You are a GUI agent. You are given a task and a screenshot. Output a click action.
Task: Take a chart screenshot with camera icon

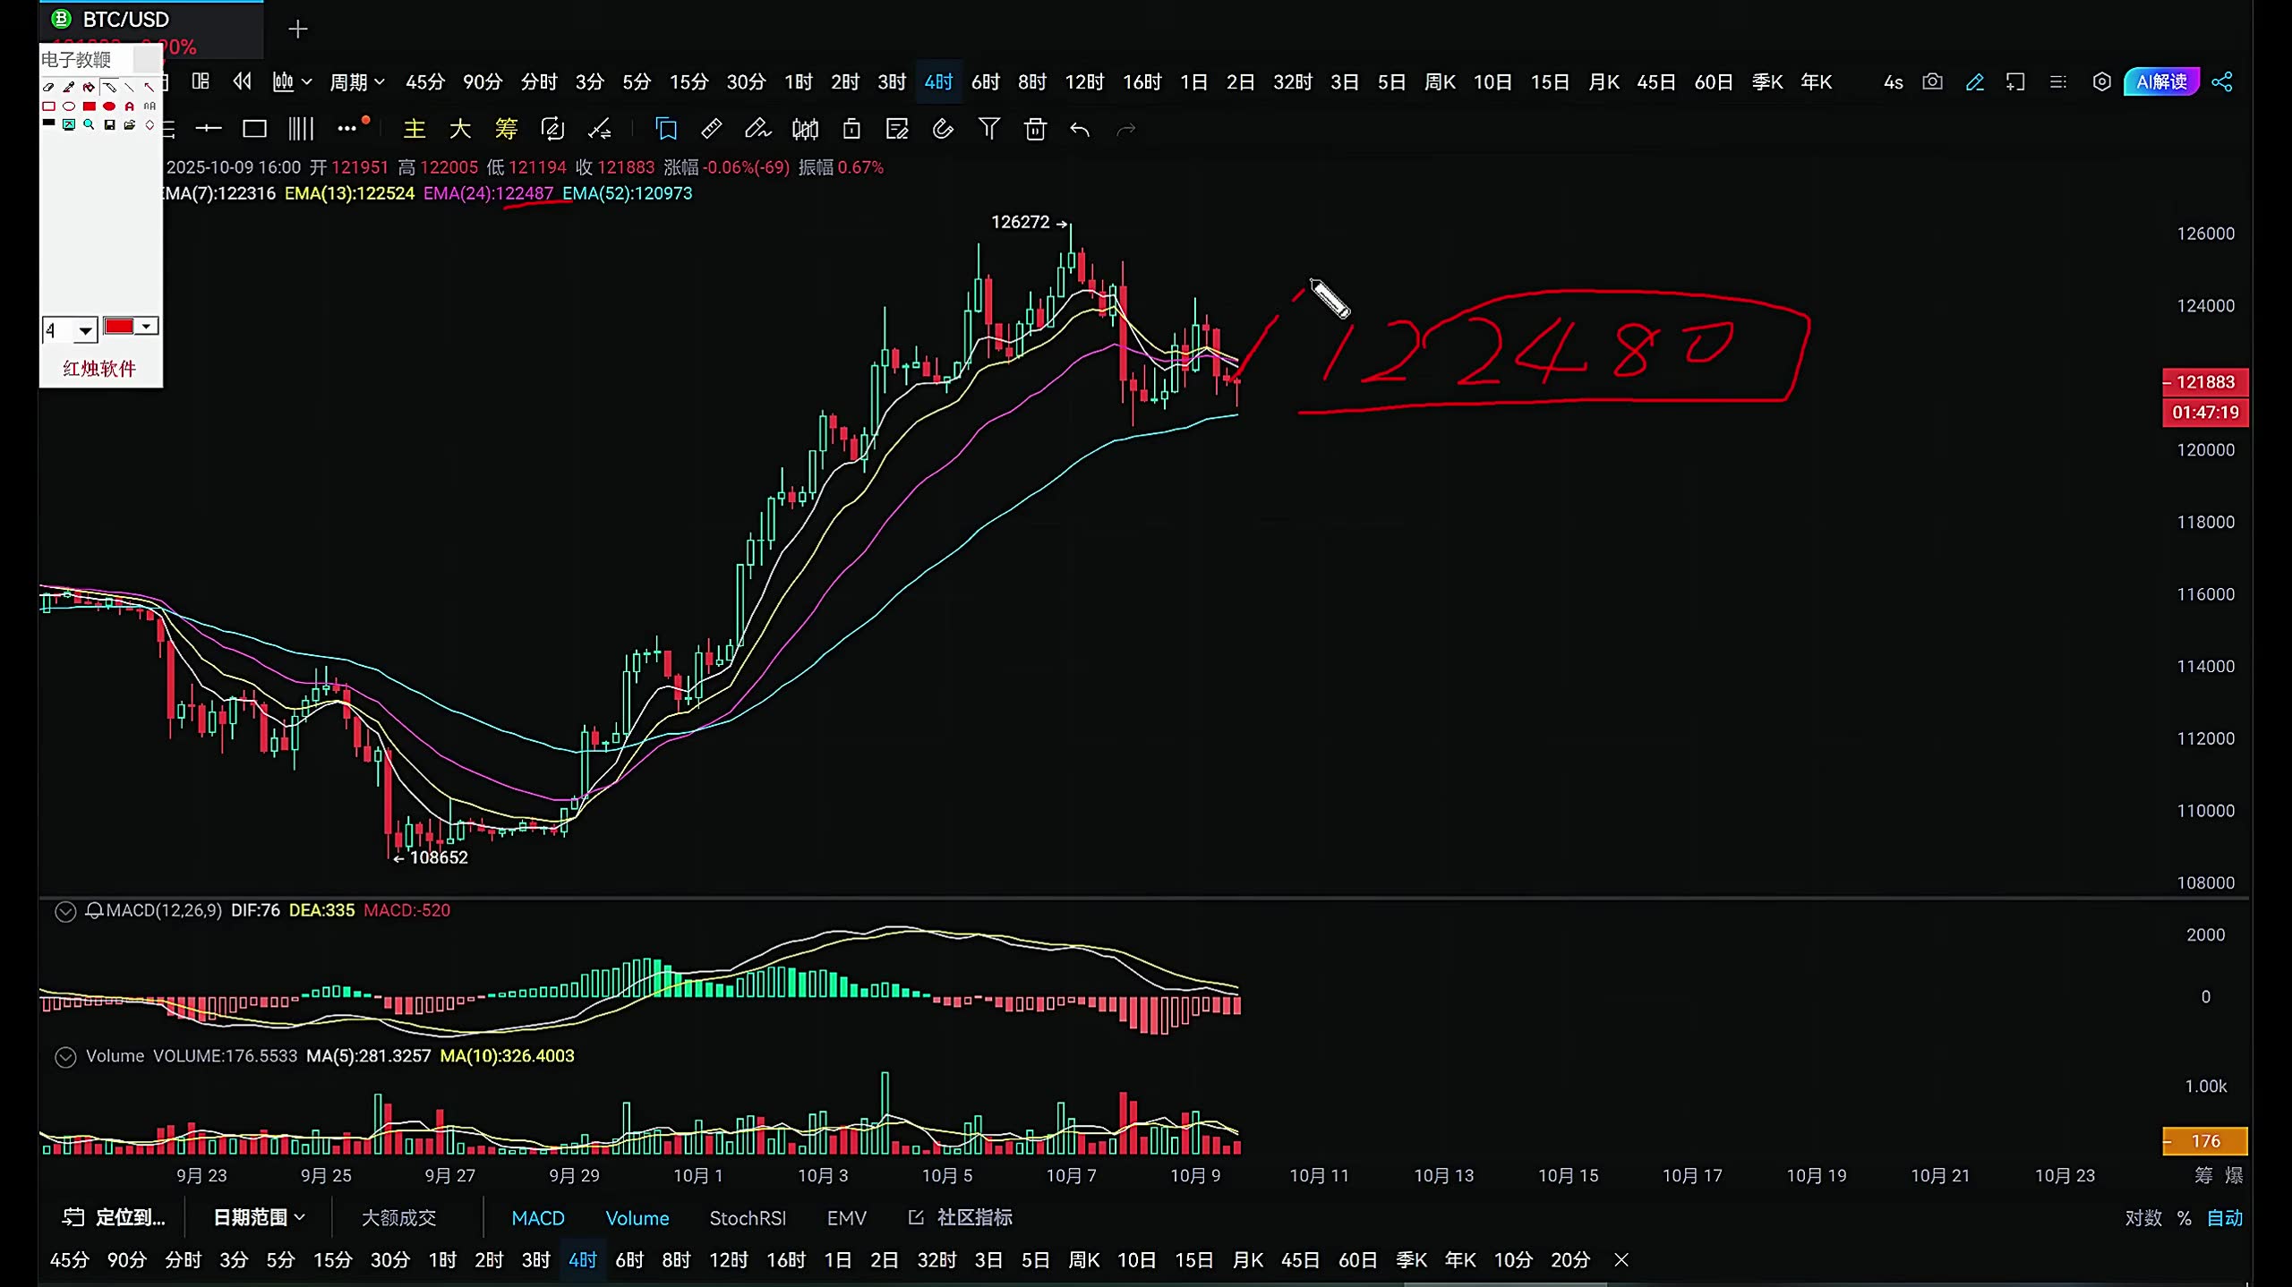pos(1932,82)
